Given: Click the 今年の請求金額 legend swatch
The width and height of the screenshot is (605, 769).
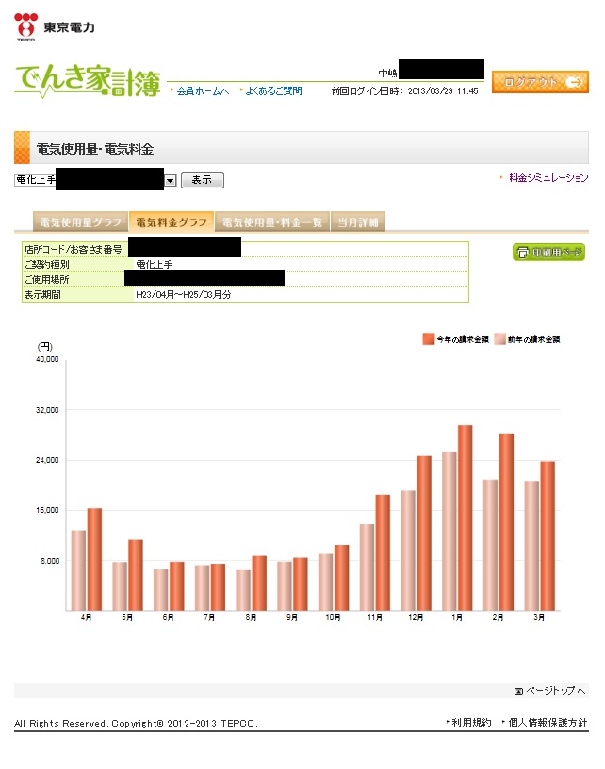Looking at the screenshot, I should click(429, 339).
